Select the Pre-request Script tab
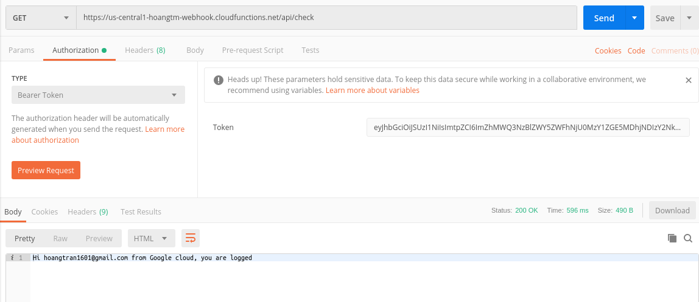This screenshot has width=699, height=302. 253,50
